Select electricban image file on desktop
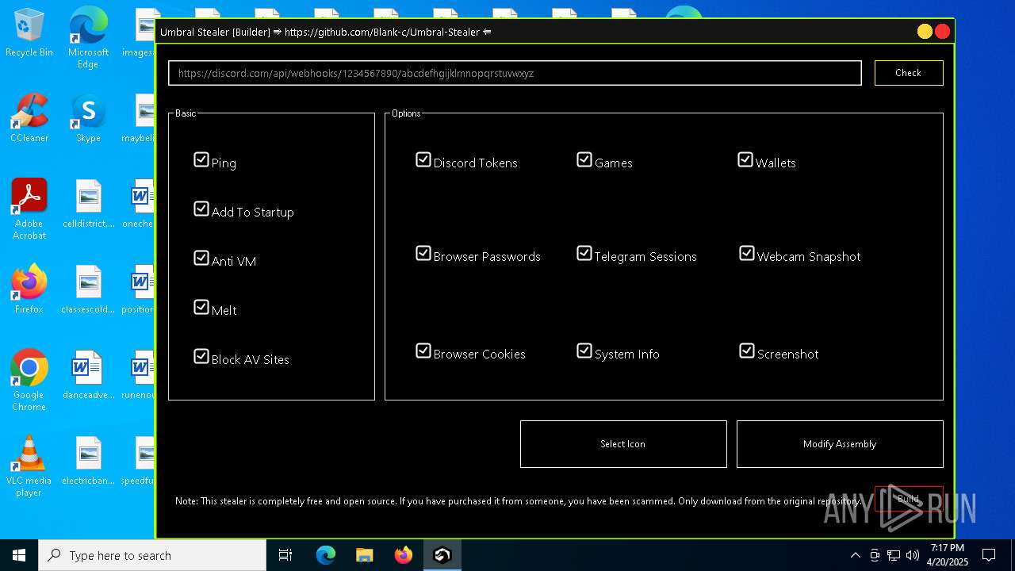This screenshot has height=571, width=1015. (x=88, y=461)
